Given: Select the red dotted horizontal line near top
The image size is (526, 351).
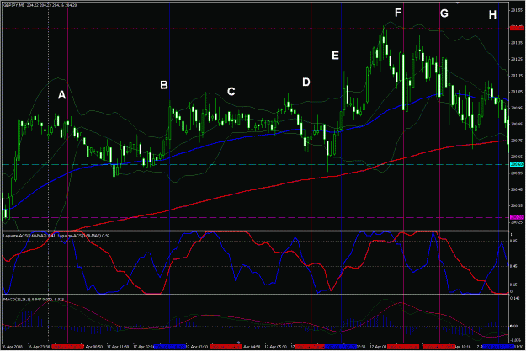Looking at the screenshot, I should [255, 29].
